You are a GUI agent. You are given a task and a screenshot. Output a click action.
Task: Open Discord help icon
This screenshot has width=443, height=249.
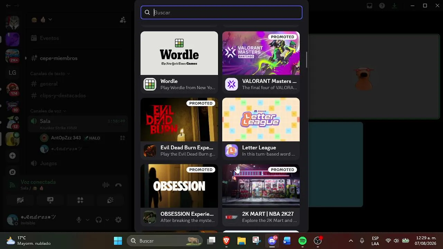point(382,6)
